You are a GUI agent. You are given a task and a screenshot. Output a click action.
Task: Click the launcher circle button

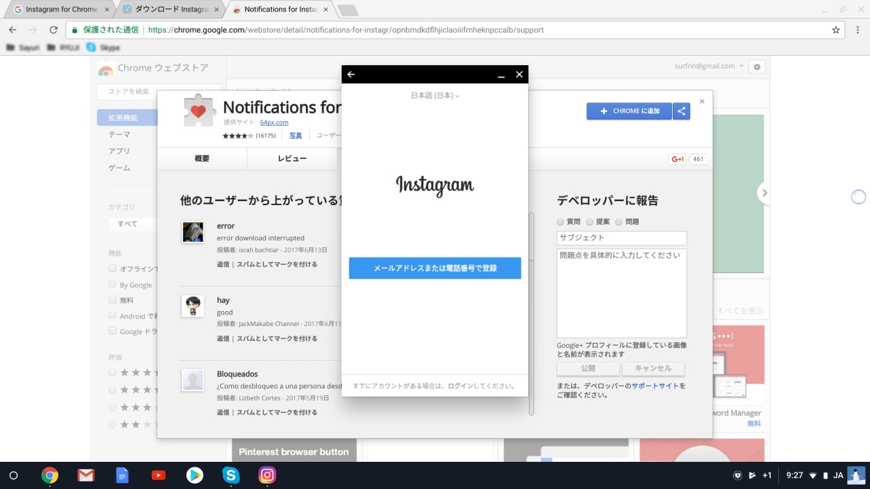click(x=13, y=475)
